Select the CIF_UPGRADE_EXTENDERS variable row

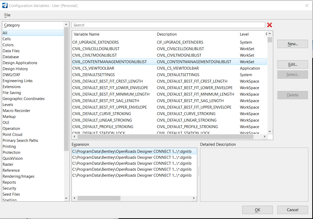169,42
